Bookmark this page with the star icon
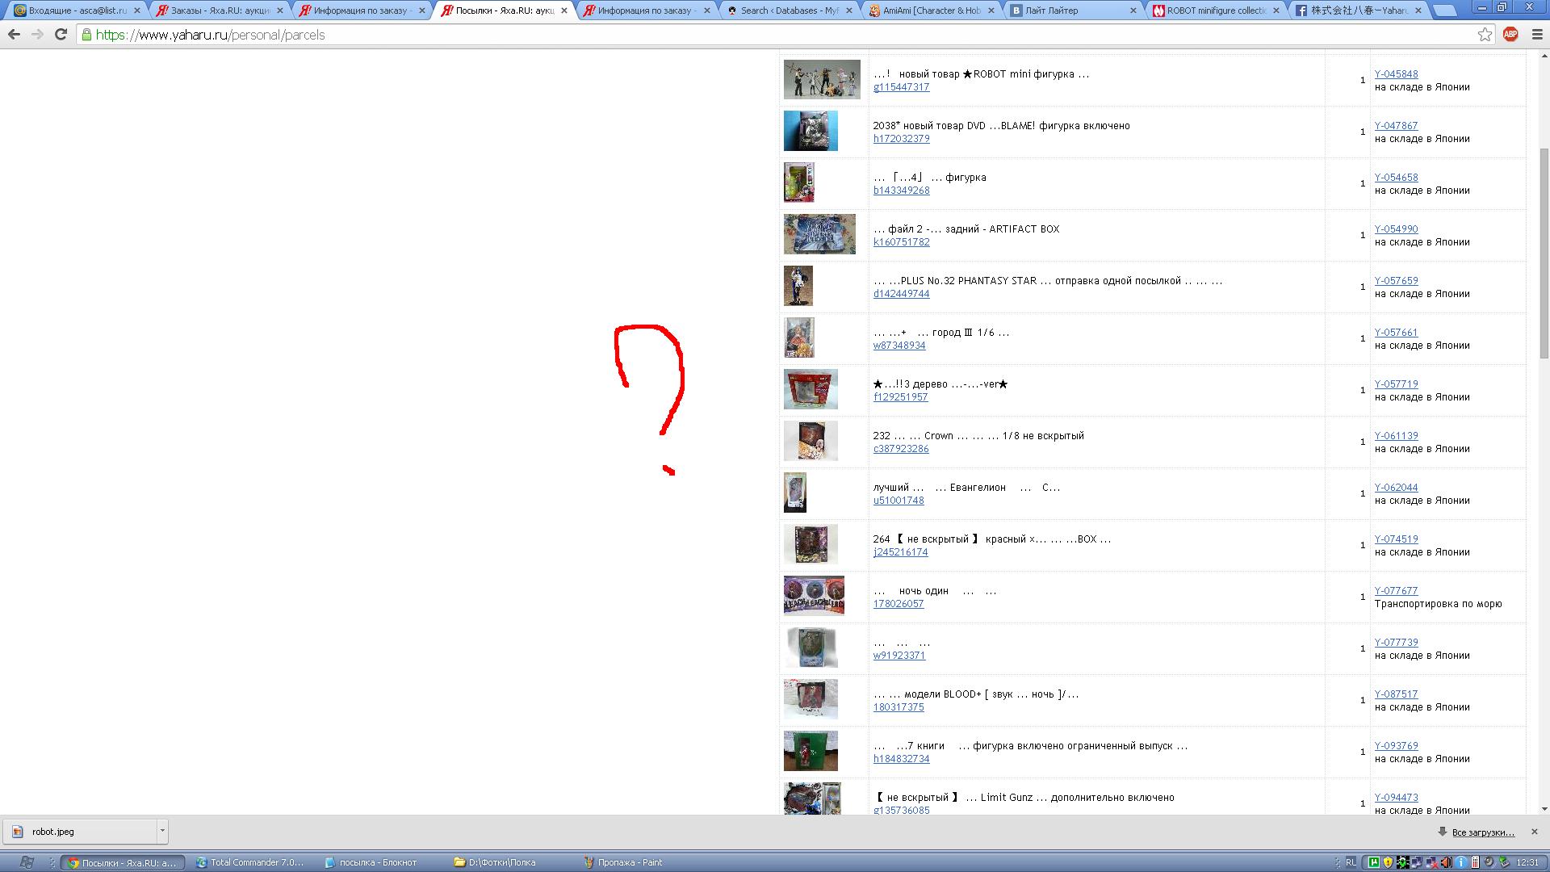1550x872 pixels. [1485, 34]
